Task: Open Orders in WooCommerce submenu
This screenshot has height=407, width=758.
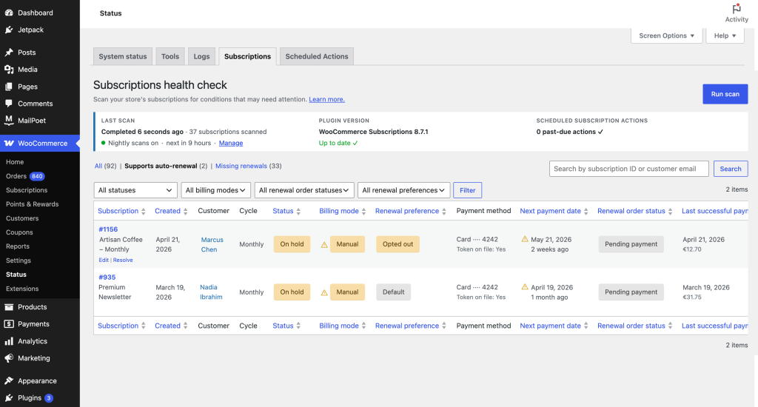Action: tap(16, 176)
